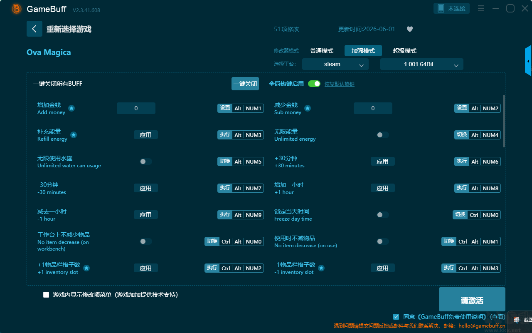Apply +30 minutes

383,162
